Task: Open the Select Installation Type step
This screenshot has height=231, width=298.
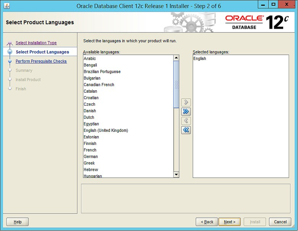Action: point(36,43)
